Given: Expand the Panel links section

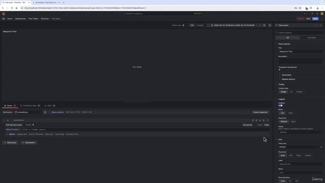Looking at the screenshot, I should click(x=286, y=75).
